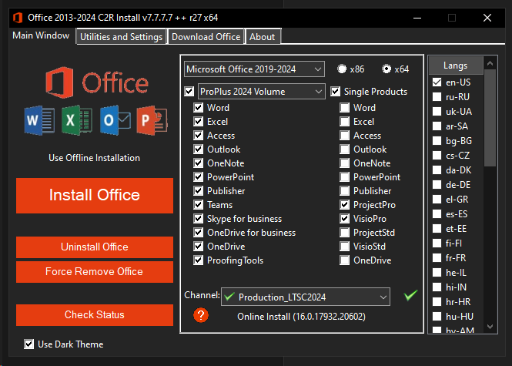Click the PowerPoint icon in the logo

(x=152, y=120)
